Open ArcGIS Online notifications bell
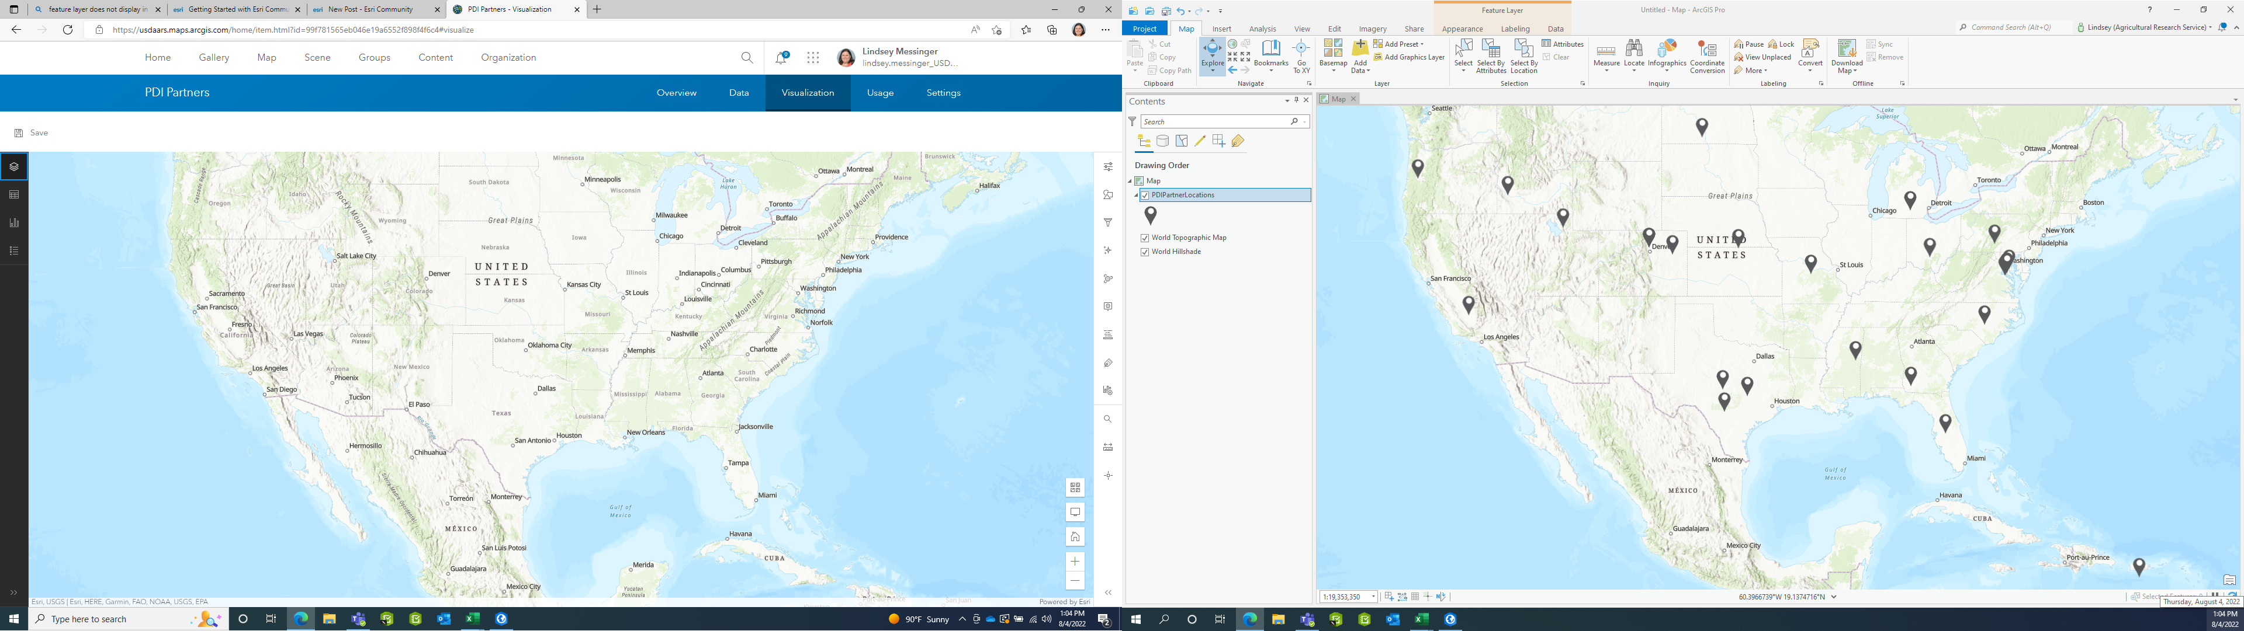The height and width of the screenshot is (631, 2244). point(781,57)
